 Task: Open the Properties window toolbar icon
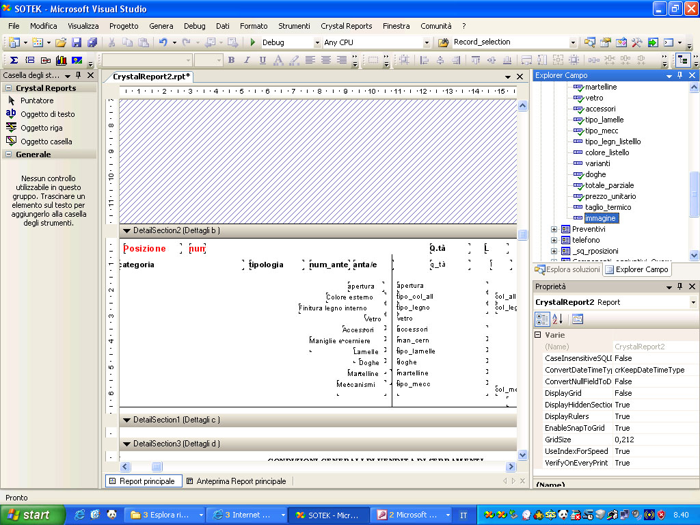click(x=606, y=42)
